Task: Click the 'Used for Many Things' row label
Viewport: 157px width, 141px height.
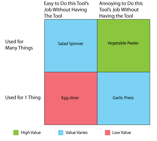Action: point(19,45)
